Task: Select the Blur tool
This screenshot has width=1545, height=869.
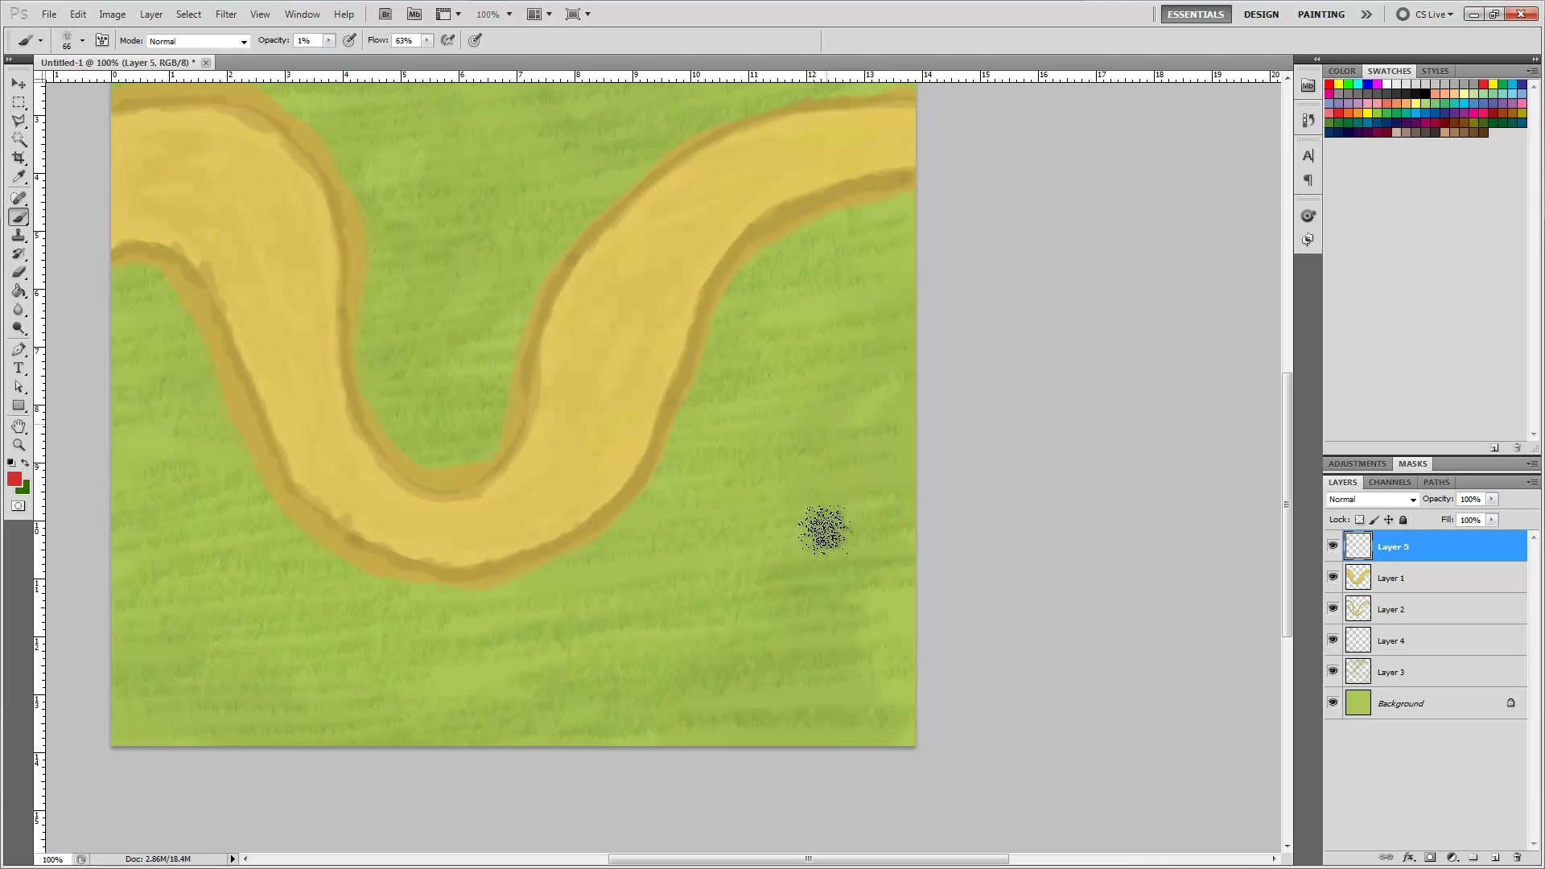Action: coord(19,310)
